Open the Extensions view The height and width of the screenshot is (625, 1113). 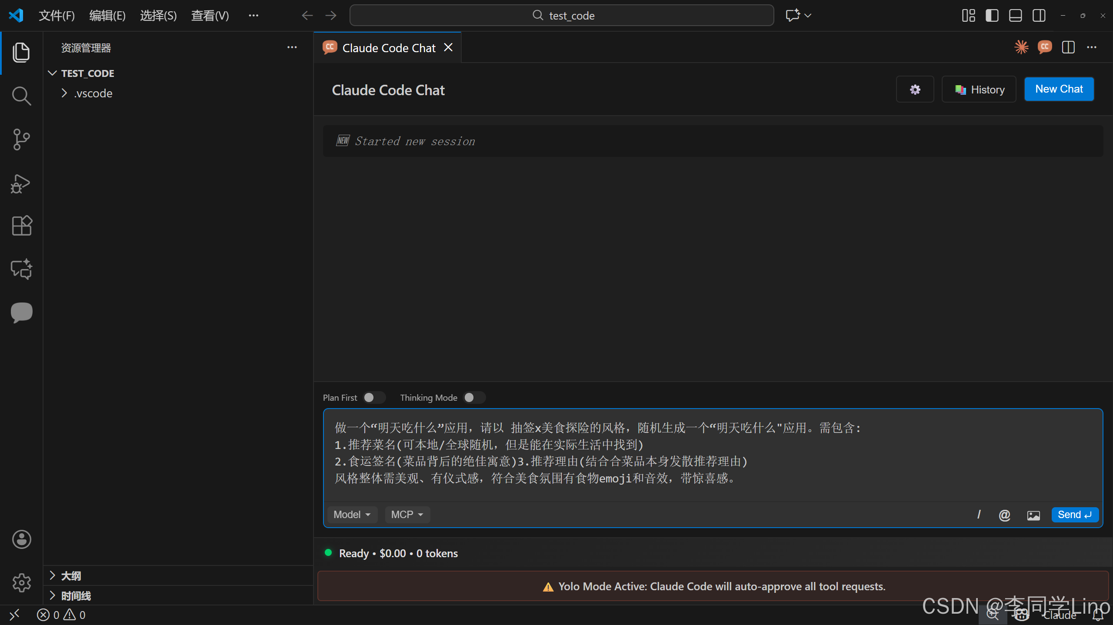click(x=21, y=226)
